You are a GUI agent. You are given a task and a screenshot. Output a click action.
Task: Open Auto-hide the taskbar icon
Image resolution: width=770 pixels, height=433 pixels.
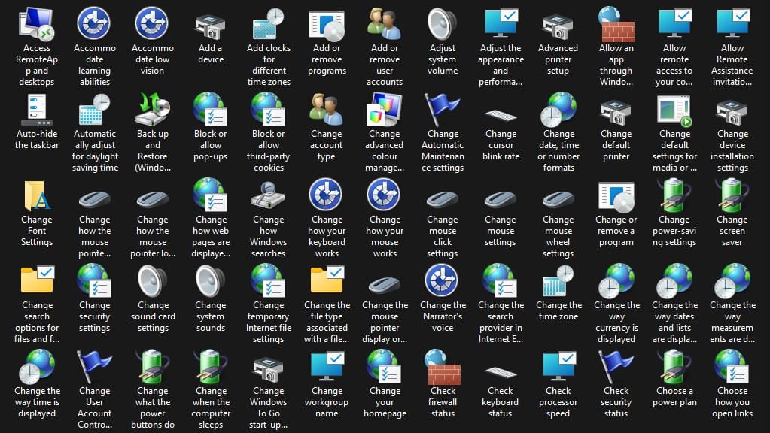coord(37,109)
